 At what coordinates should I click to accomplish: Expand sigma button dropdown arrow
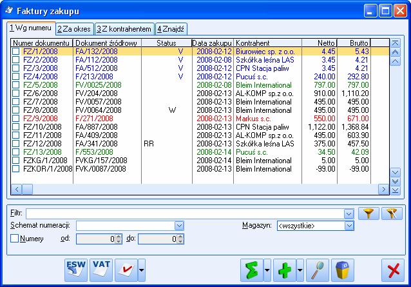267,270
